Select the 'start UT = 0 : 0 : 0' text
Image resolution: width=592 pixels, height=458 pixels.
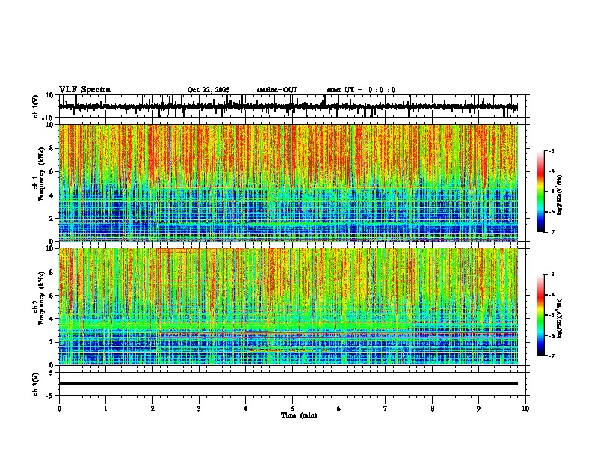coord(361,90)
